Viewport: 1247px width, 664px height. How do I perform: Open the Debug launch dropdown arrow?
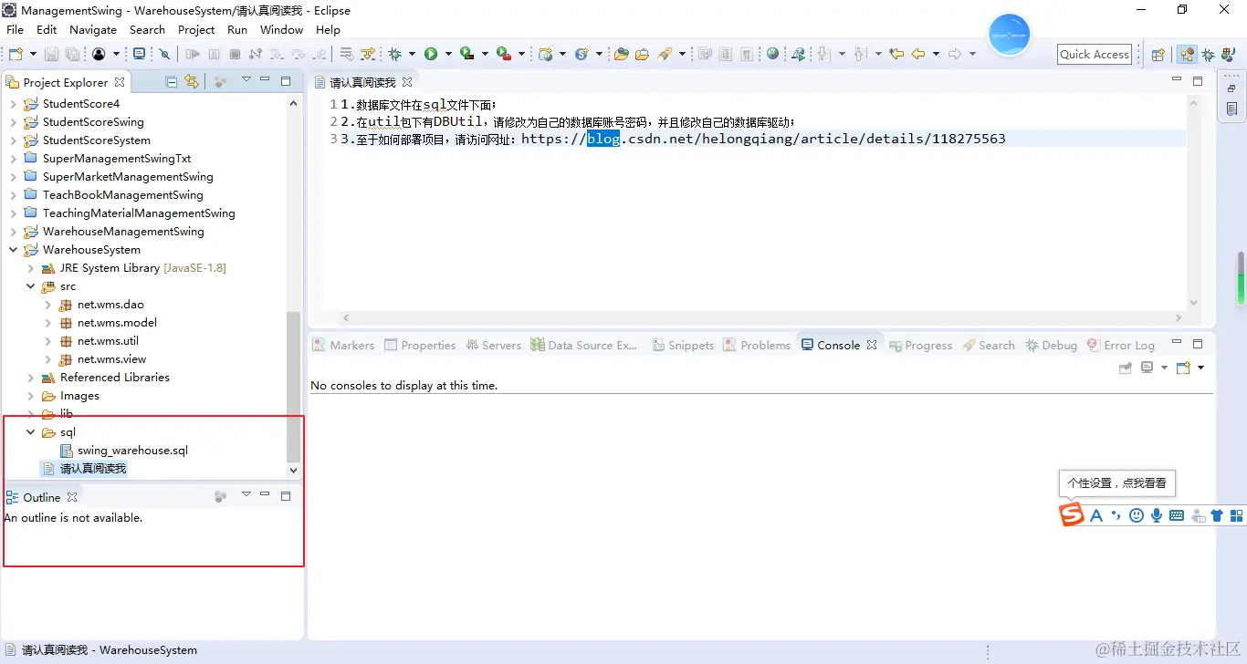coord(412,54)
